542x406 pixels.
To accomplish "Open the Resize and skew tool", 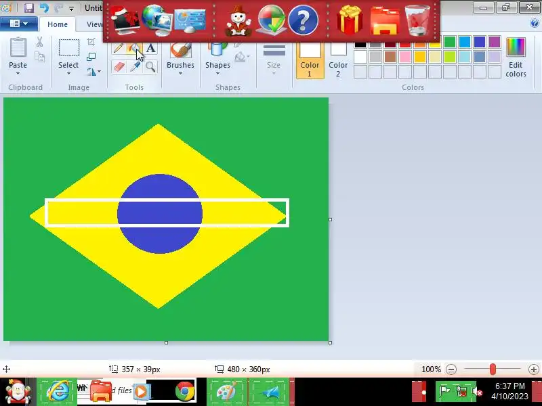I will 91,57.
